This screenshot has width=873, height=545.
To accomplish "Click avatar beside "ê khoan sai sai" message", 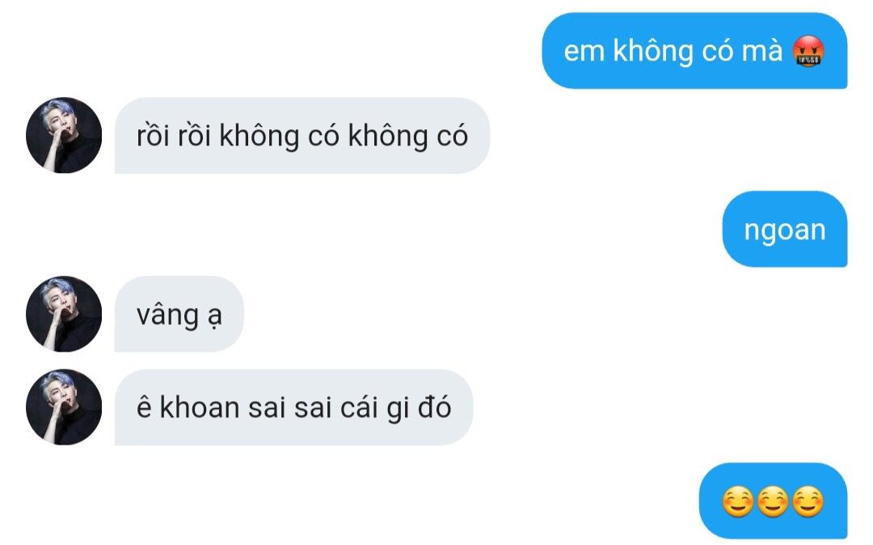I will [x=64, y=407].
